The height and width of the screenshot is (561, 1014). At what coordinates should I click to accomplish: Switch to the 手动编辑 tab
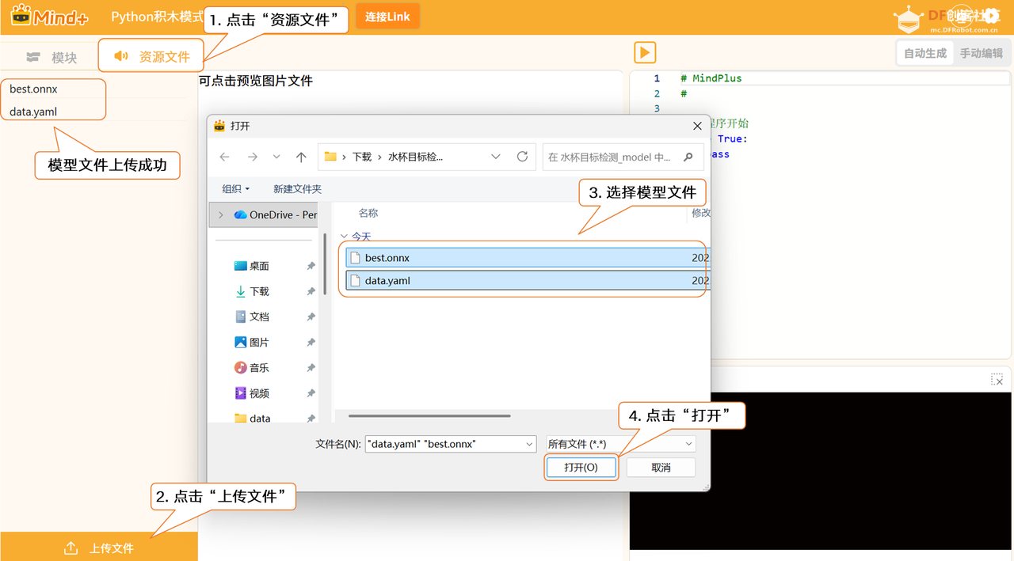coord(981,52)
